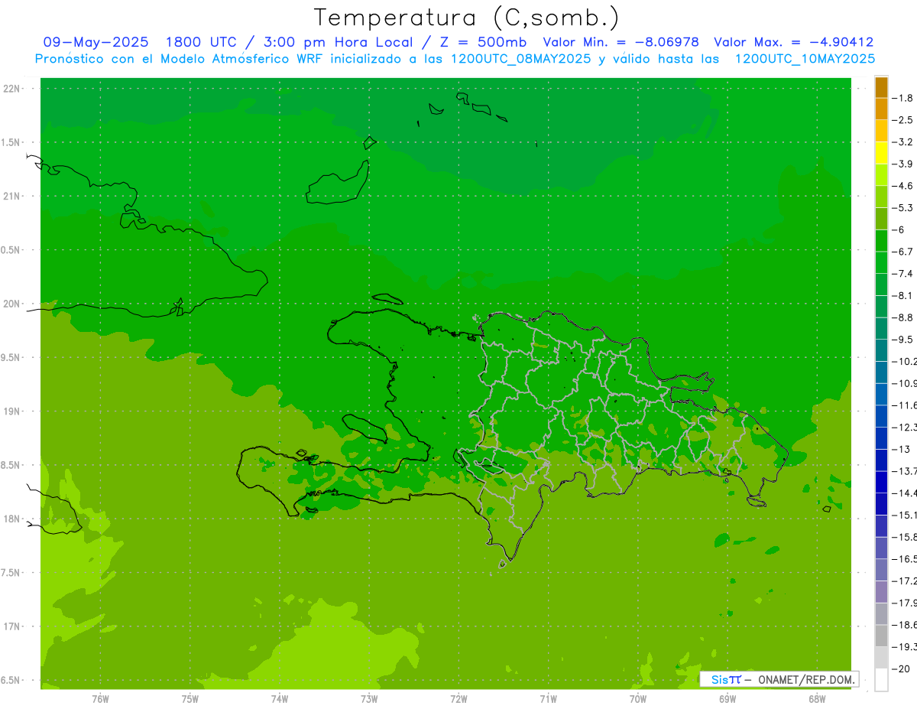Click the "-2.5" colorbar label
The height and width of the screenshot is (709, 917).
click(902, 120)
